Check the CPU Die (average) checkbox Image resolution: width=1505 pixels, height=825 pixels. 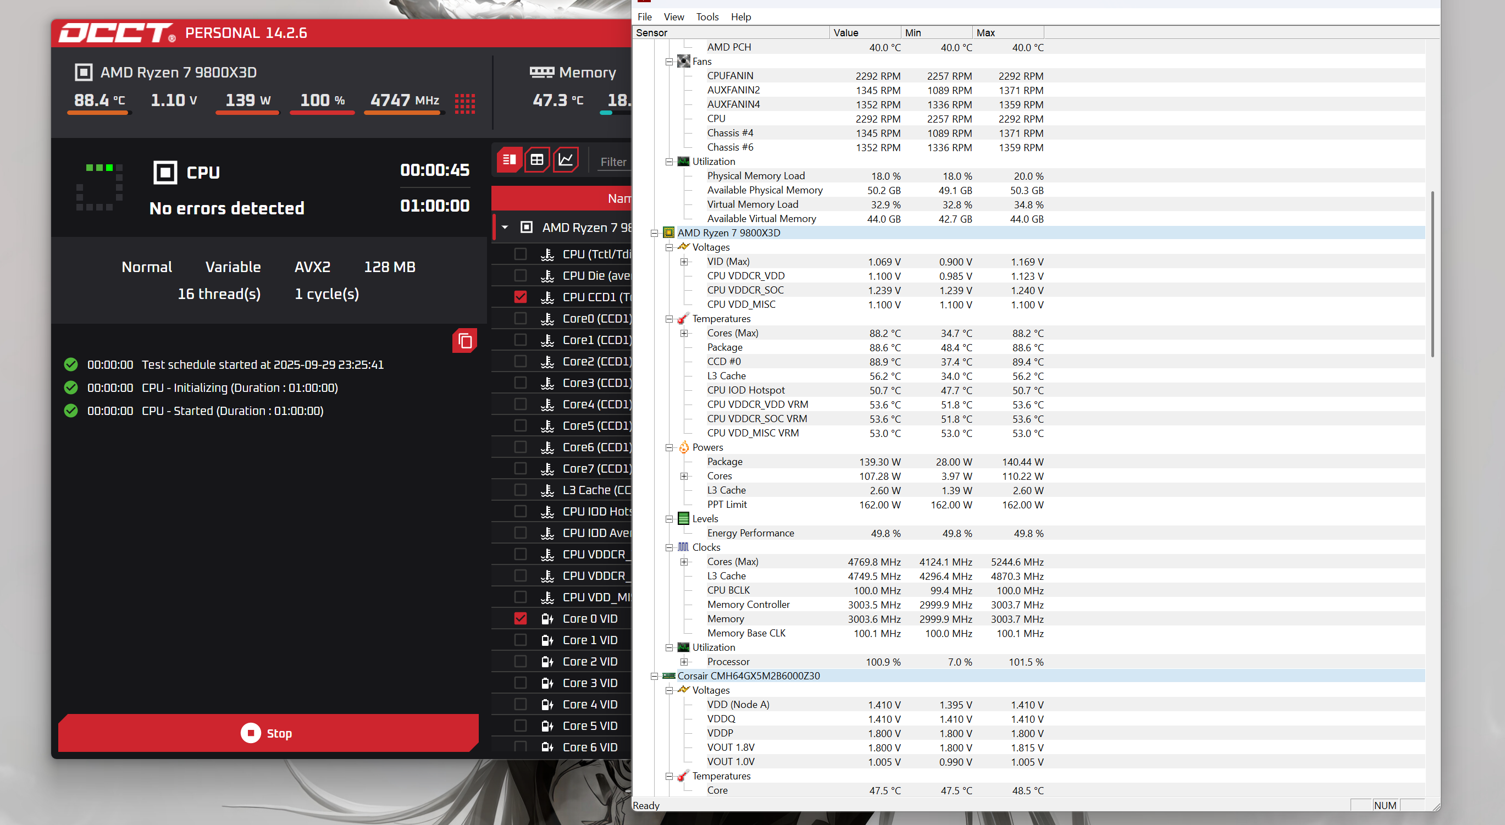coord(520,276)
